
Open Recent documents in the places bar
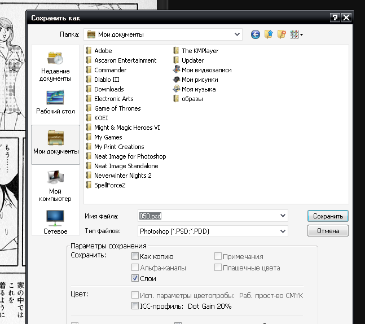click(x=55, y=67)
